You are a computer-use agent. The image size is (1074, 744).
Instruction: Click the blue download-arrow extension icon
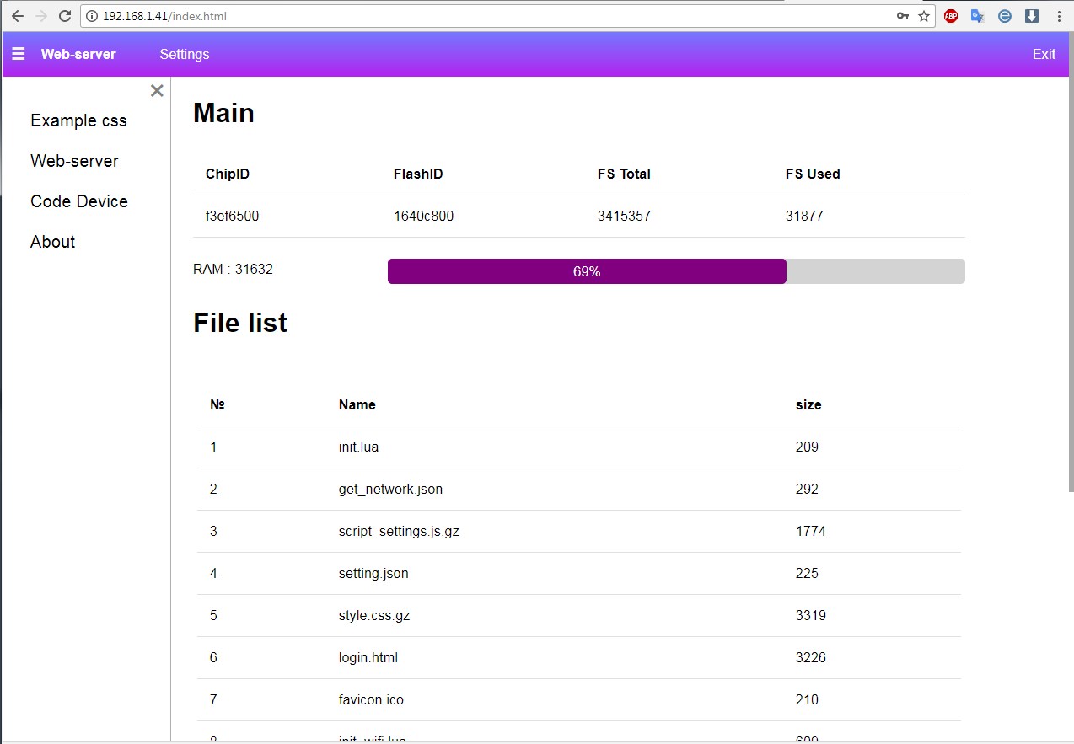[x=1031, y=15]
